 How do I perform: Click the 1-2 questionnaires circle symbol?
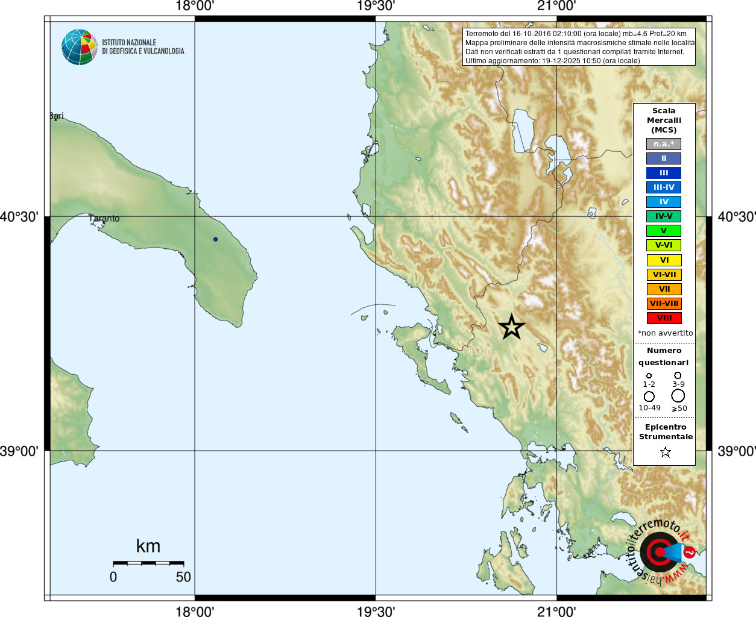649,376
